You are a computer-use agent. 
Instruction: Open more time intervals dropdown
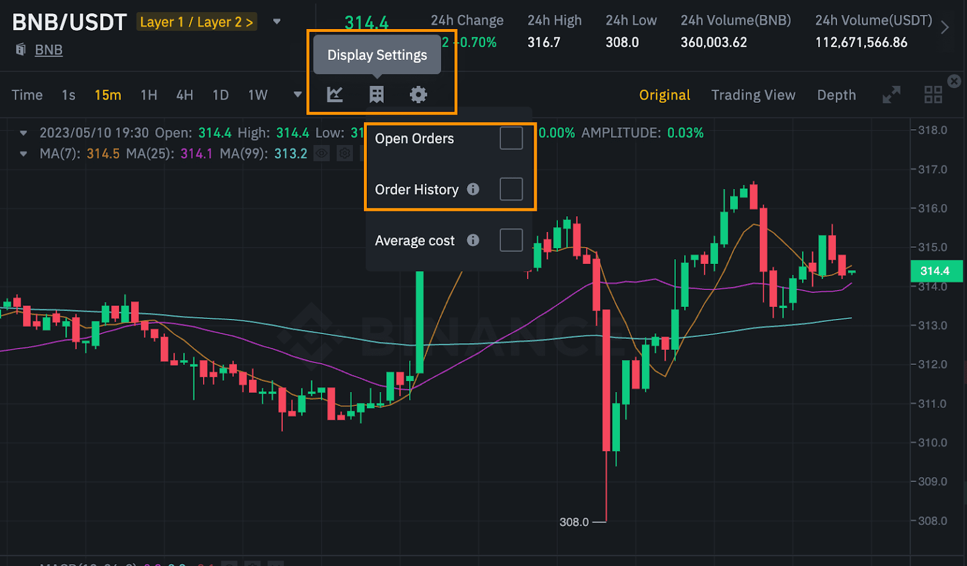pos(297,95)
